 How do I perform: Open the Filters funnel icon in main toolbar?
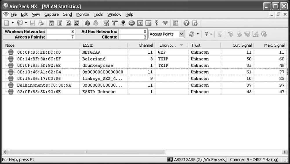[52, 23]
